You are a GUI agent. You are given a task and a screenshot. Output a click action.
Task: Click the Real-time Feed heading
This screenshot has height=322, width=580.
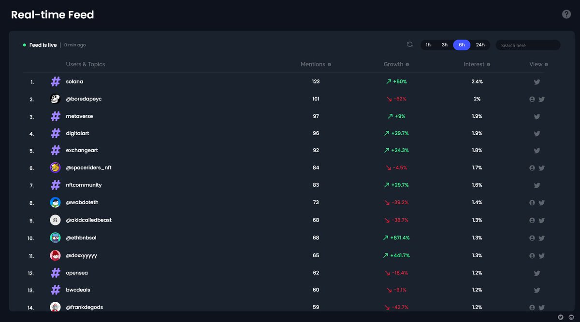coord(52,15)
